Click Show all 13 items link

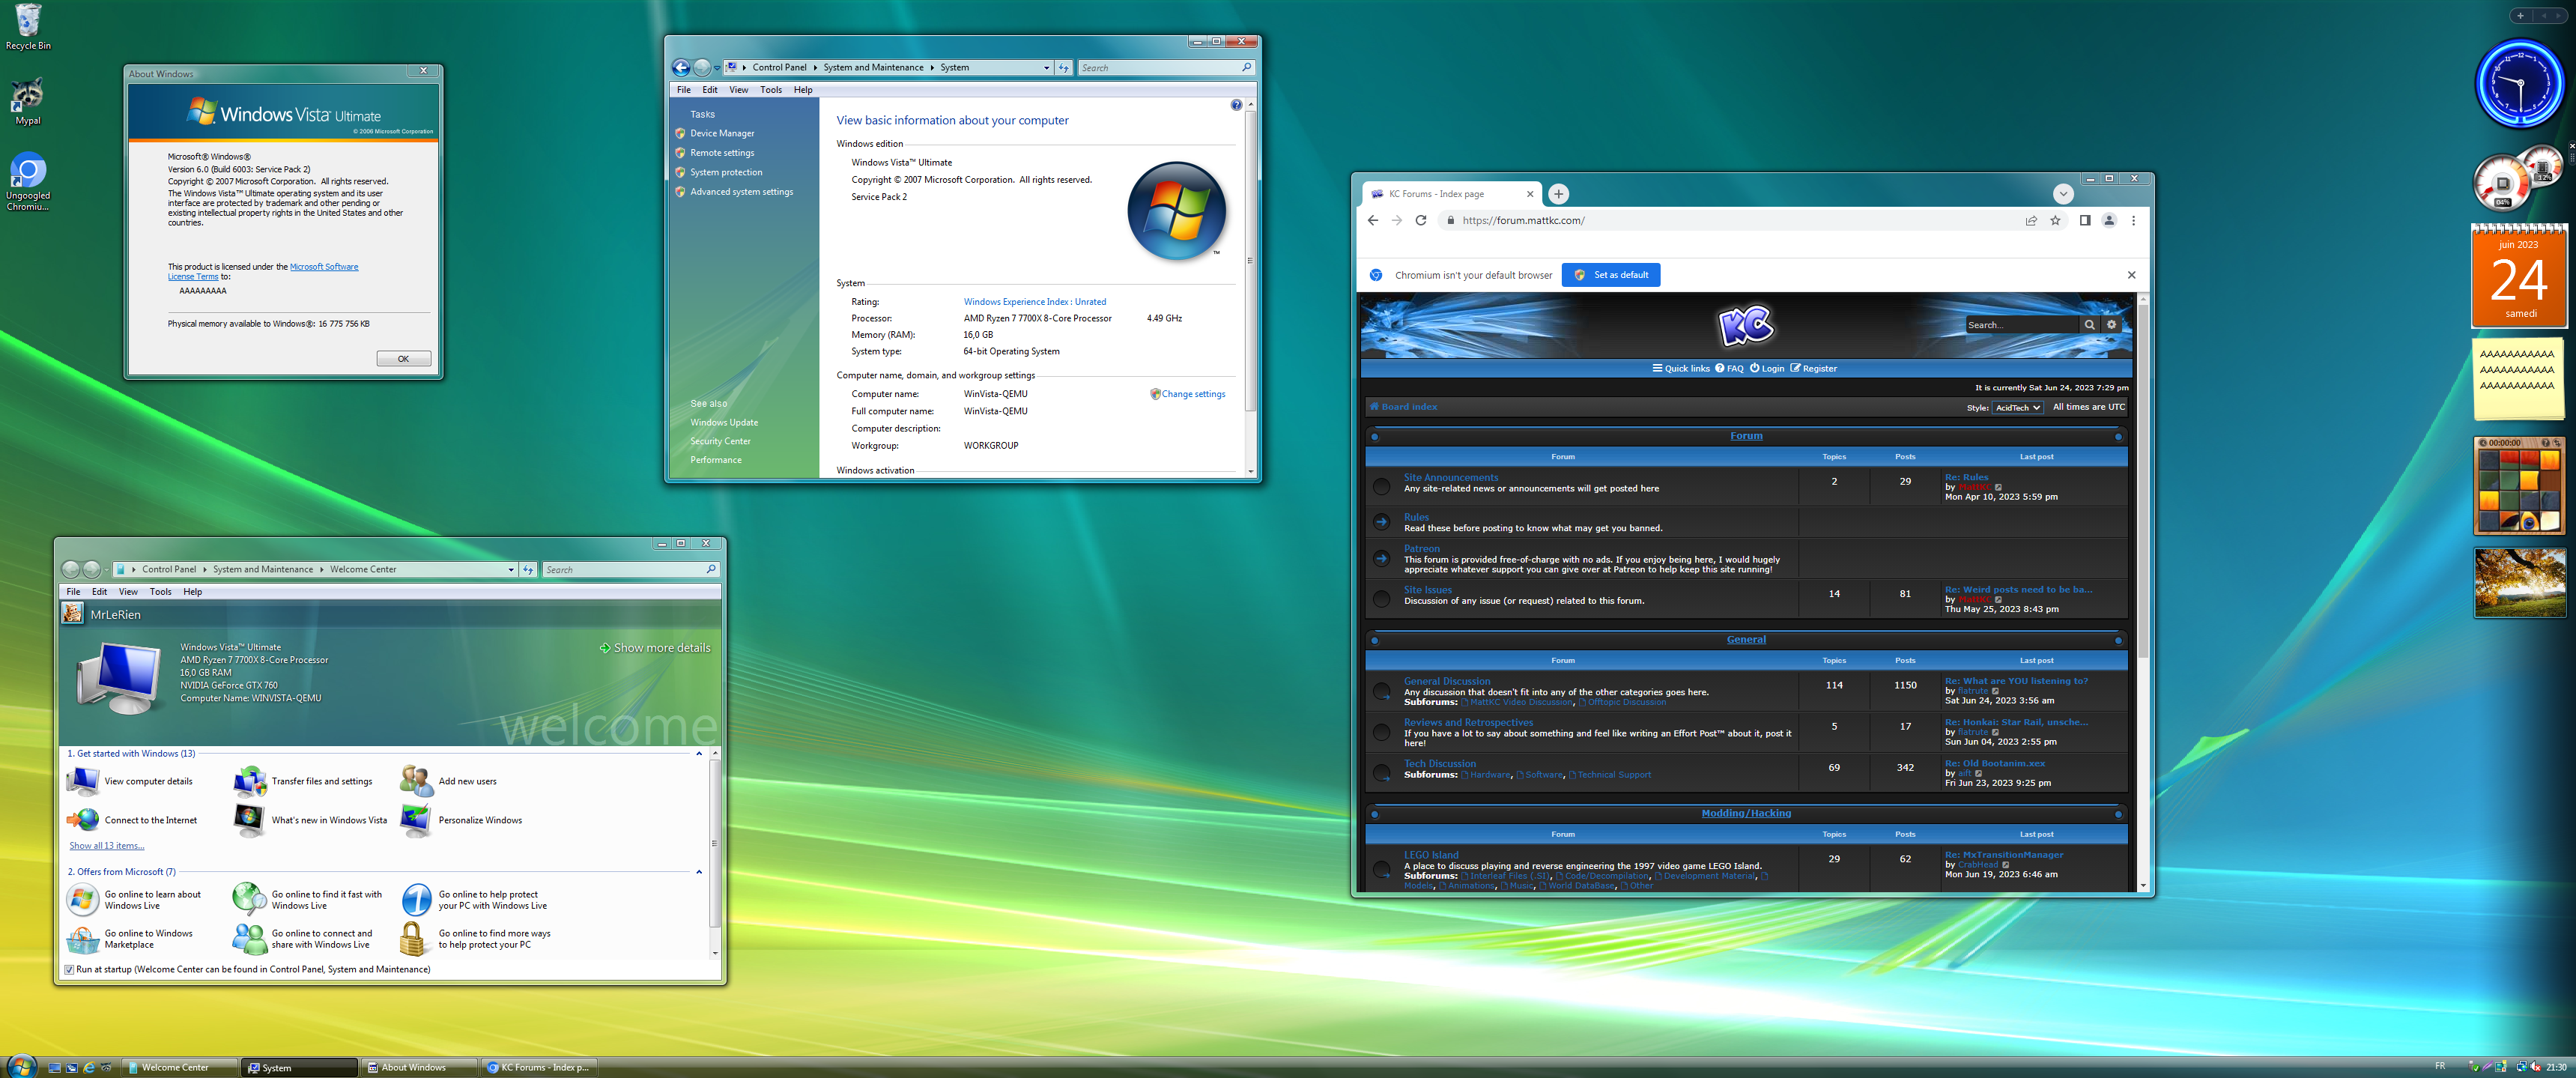pyautogui.click(x=106, y=846)
